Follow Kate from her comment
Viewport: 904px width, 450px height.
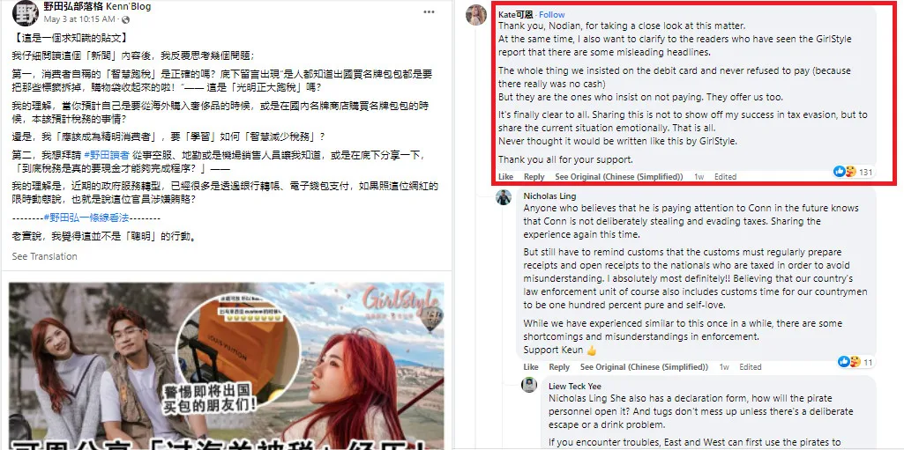click(552, 14)
